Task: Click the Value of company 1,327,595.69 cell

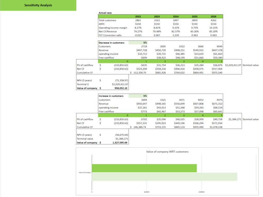Action: tap(119, 143)
